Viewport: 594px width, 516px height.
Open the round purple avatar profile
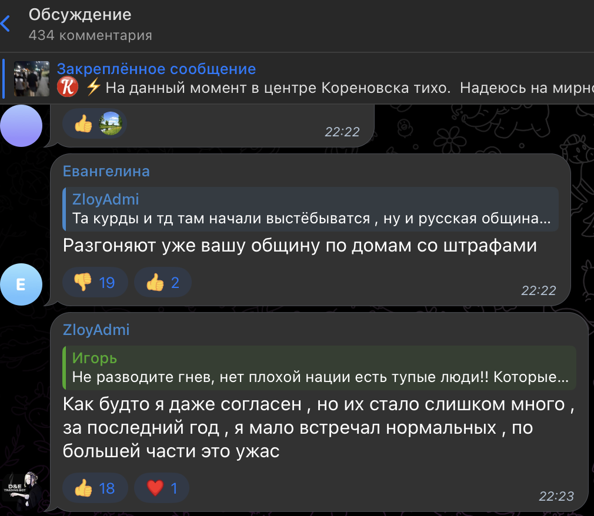point(21,125)
